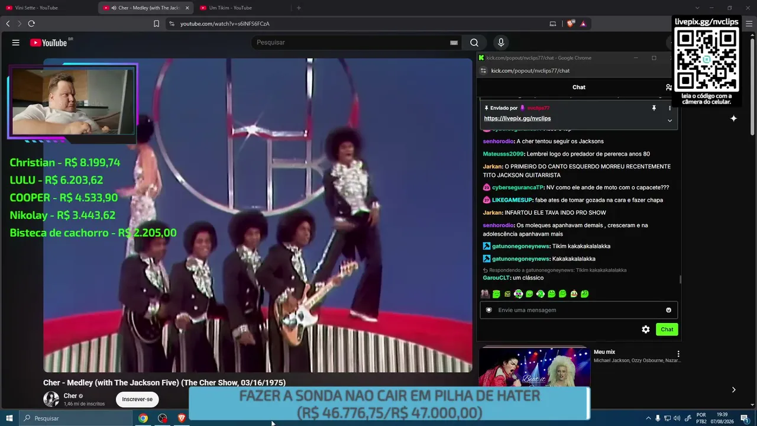Insert the first quick emote in chat
The width and height of the screenshot is (757, 426).
click(x=485, y=294)
